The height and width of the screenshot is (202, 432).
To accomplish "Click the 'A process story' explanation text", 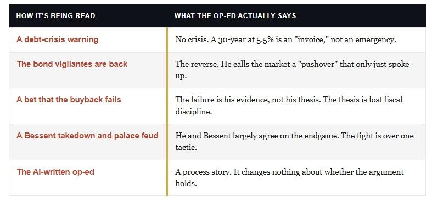I will click(x=289, y=177).
